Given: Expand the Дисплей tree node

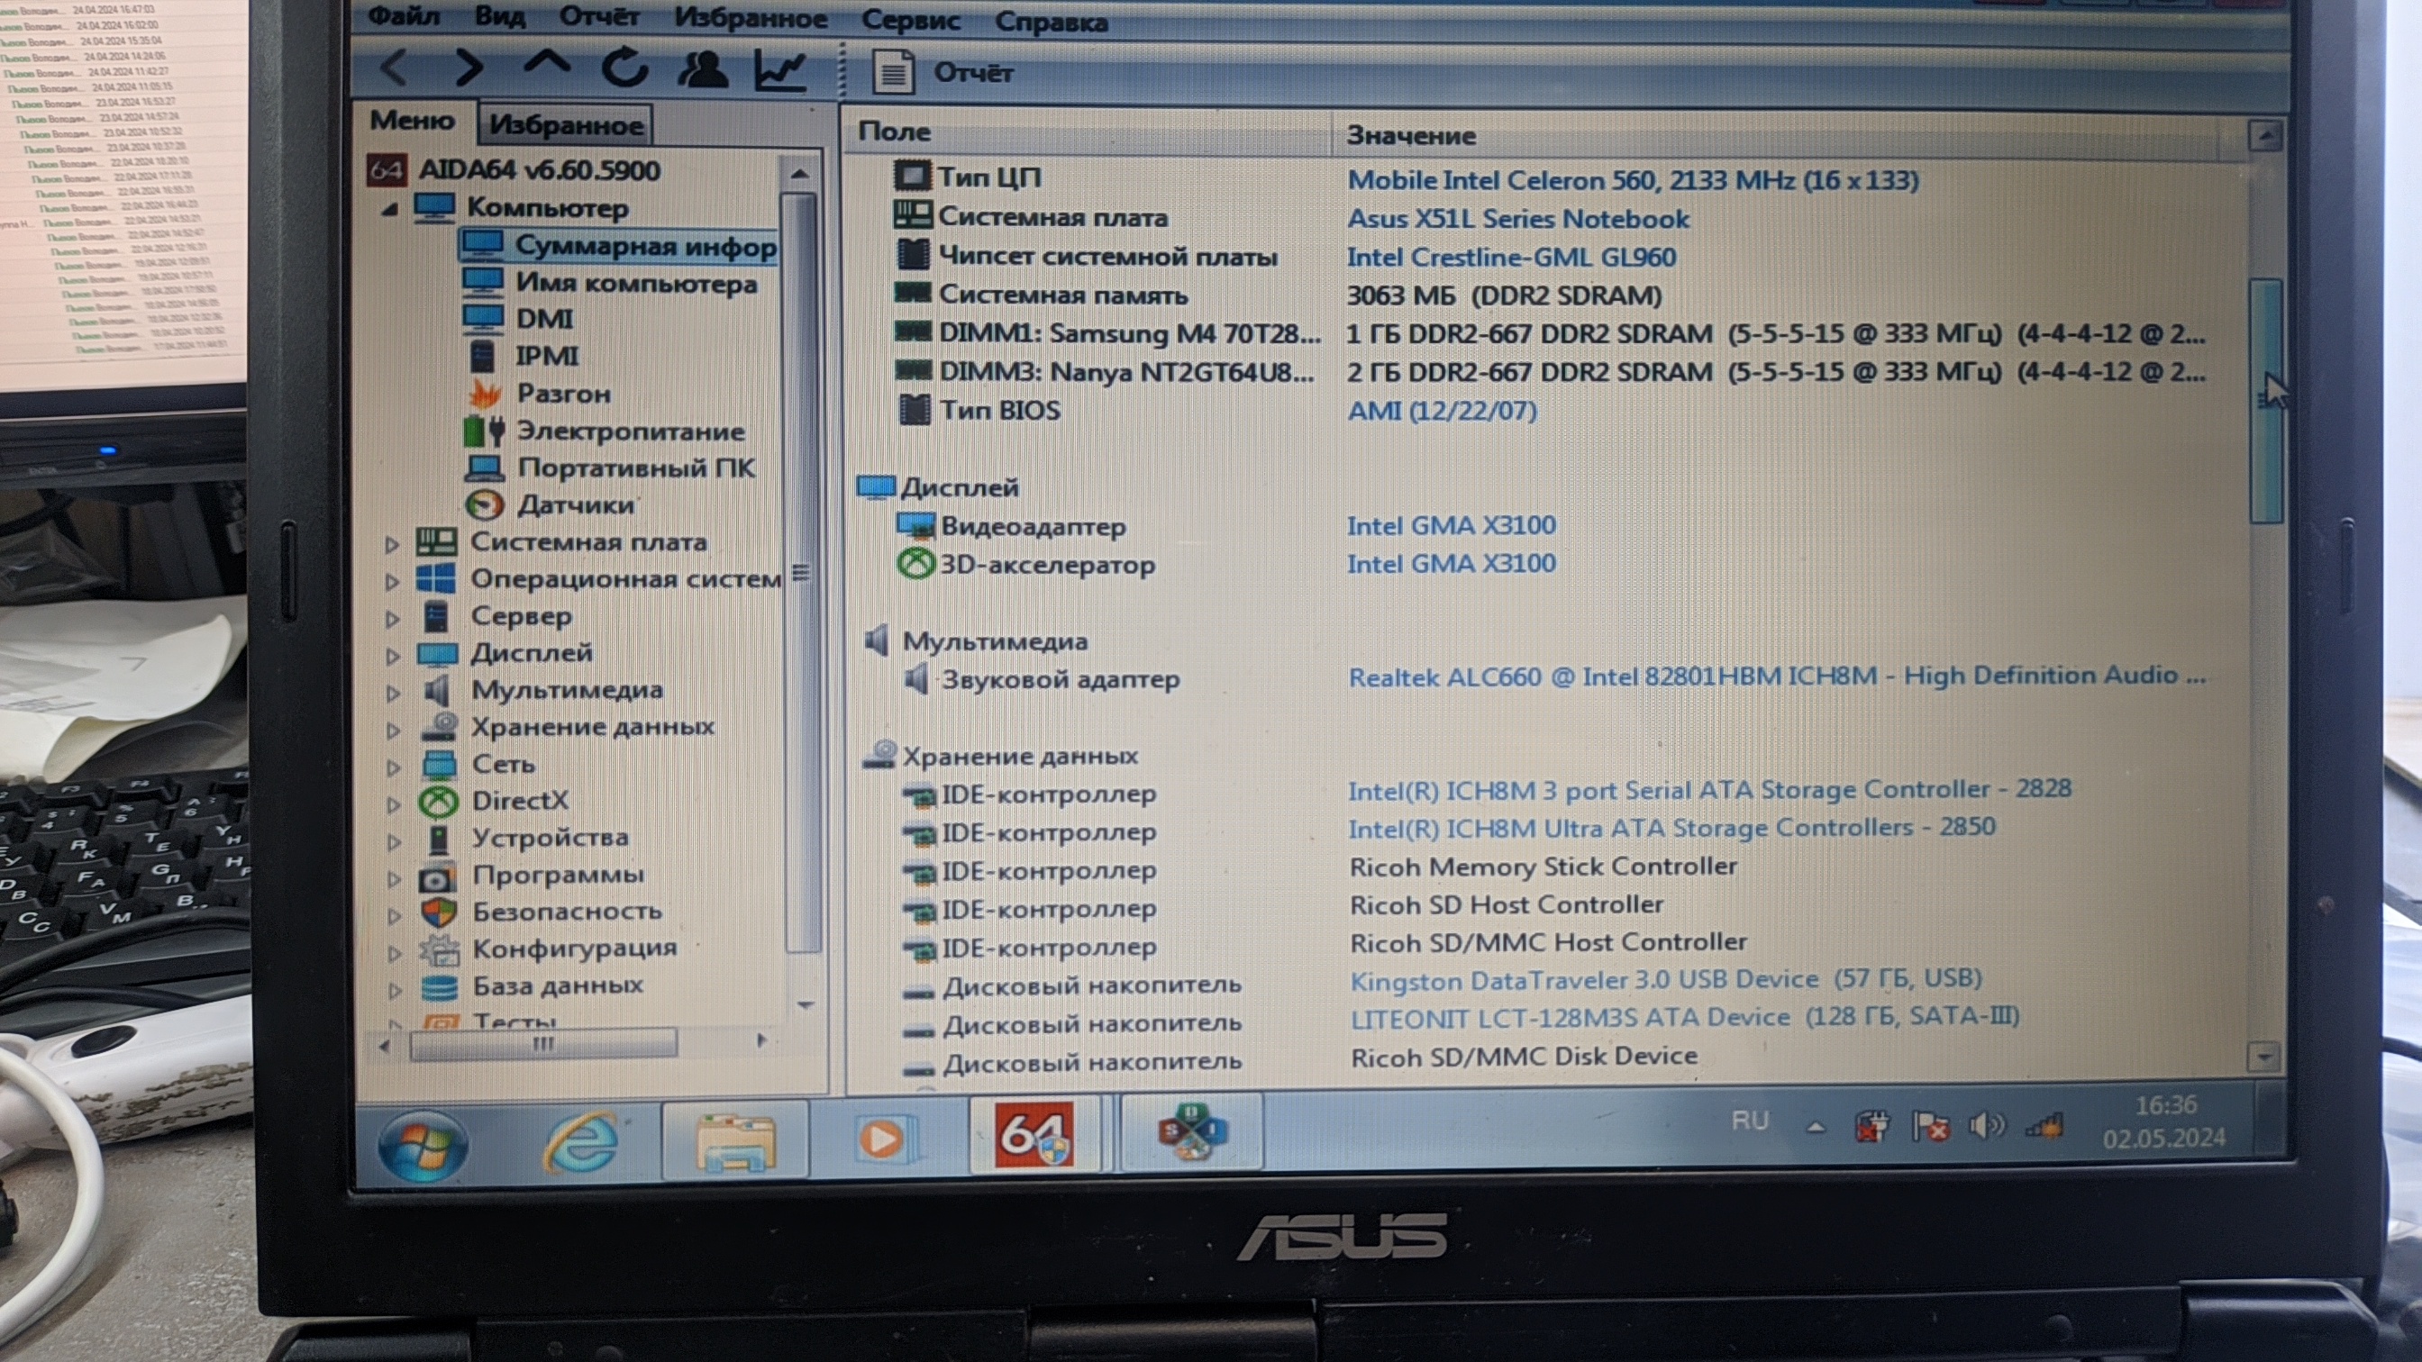Looking at the screenshot, I should point(393,655).
